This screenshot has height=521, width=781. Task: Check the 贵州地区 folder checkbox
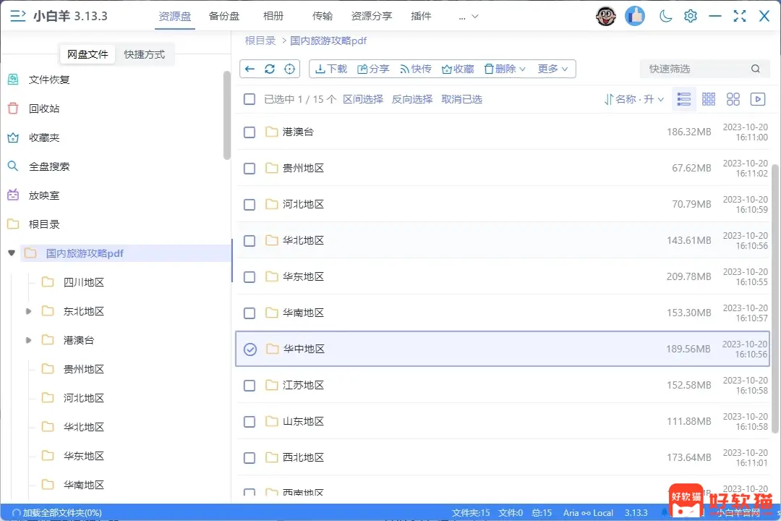249,169
